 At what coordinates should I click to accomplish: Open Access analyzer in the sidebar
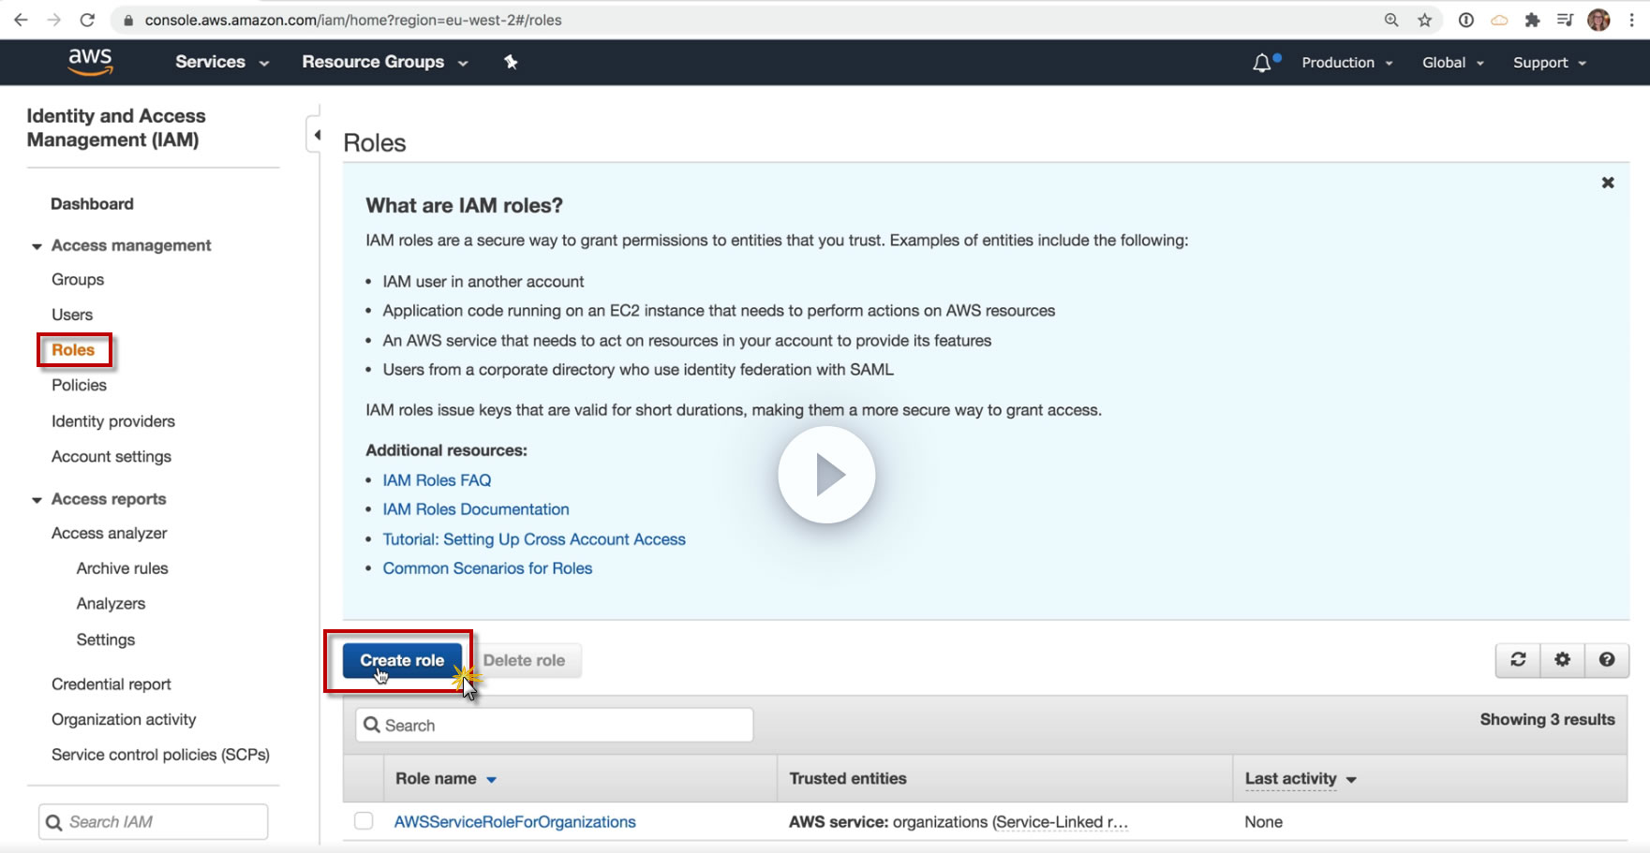coord(110,534)
